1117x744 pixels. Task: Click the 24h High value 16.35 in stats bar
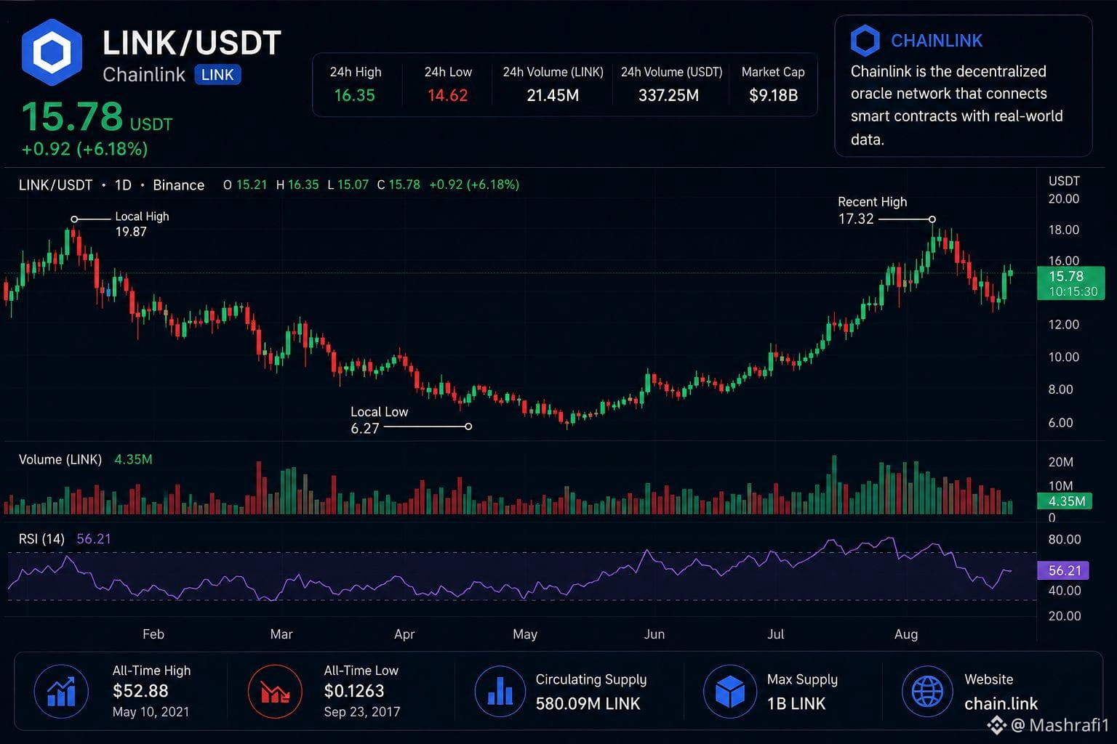click(354, 95)
